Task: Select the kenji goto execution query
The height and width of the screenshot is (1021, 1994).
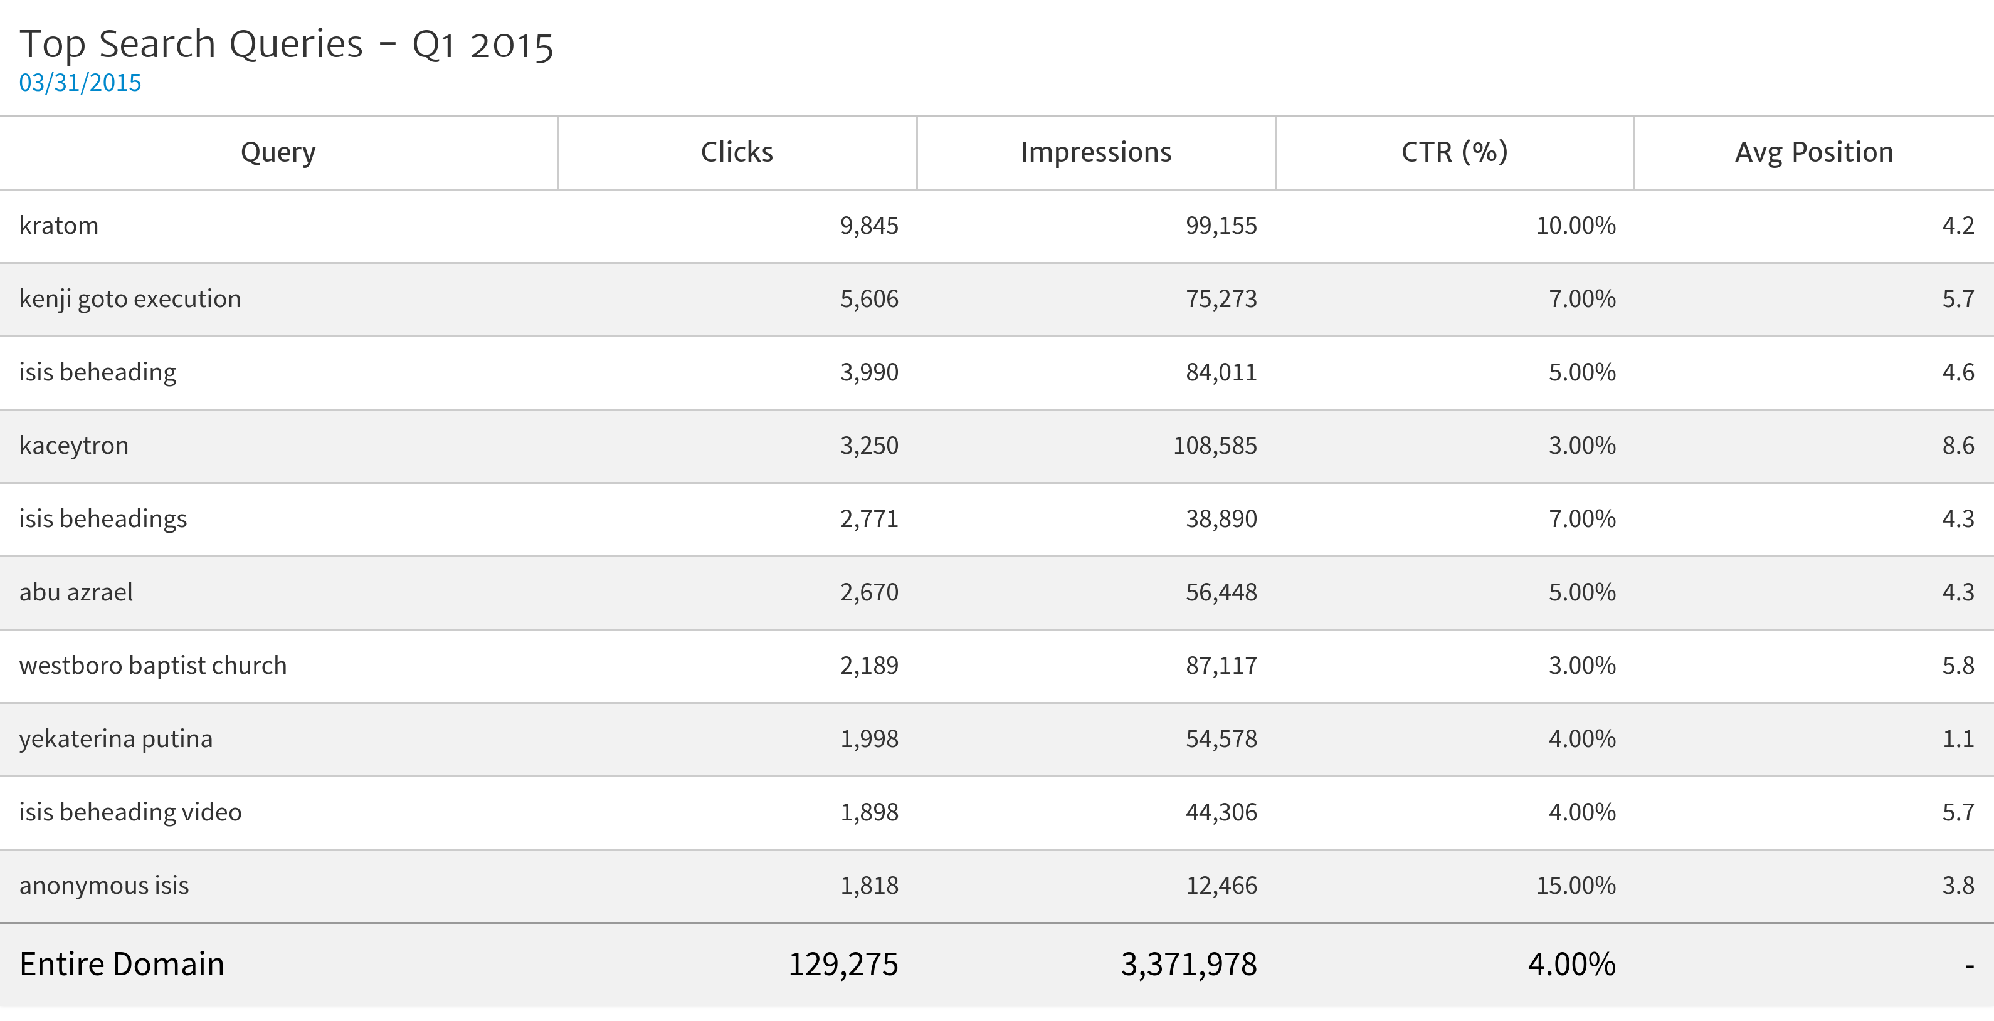Action: pos(130,300)
